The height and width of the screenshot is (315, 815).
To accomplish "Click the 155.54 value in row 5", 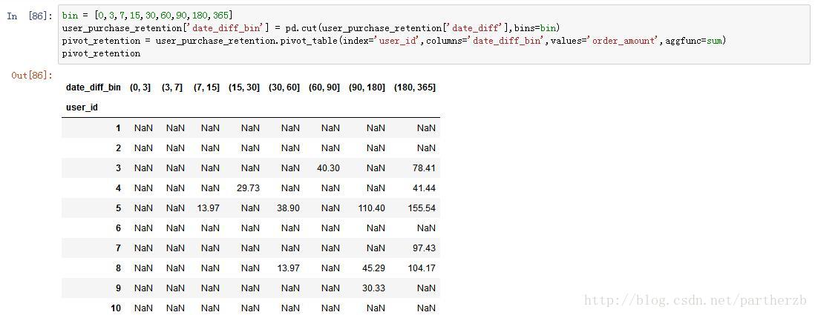I will [422, 208].
